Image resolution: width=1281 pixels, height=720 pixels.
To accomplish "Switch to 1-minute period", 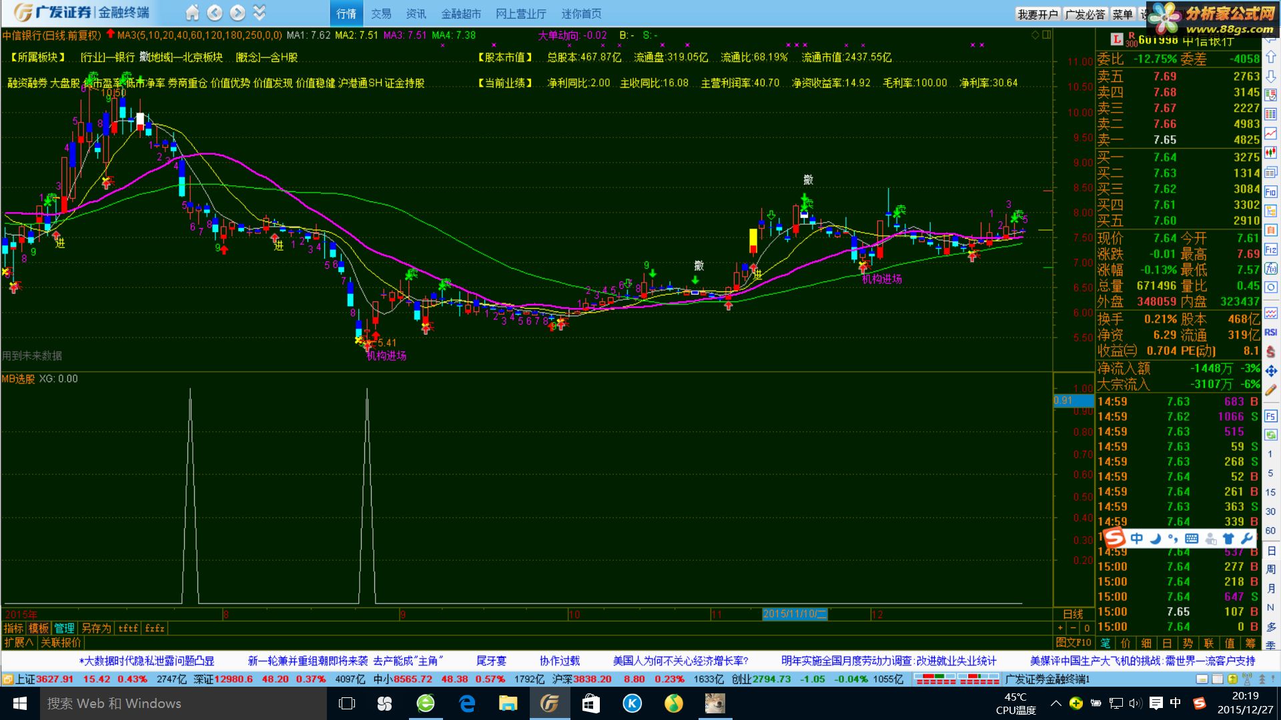I will tap(1270, 454).
